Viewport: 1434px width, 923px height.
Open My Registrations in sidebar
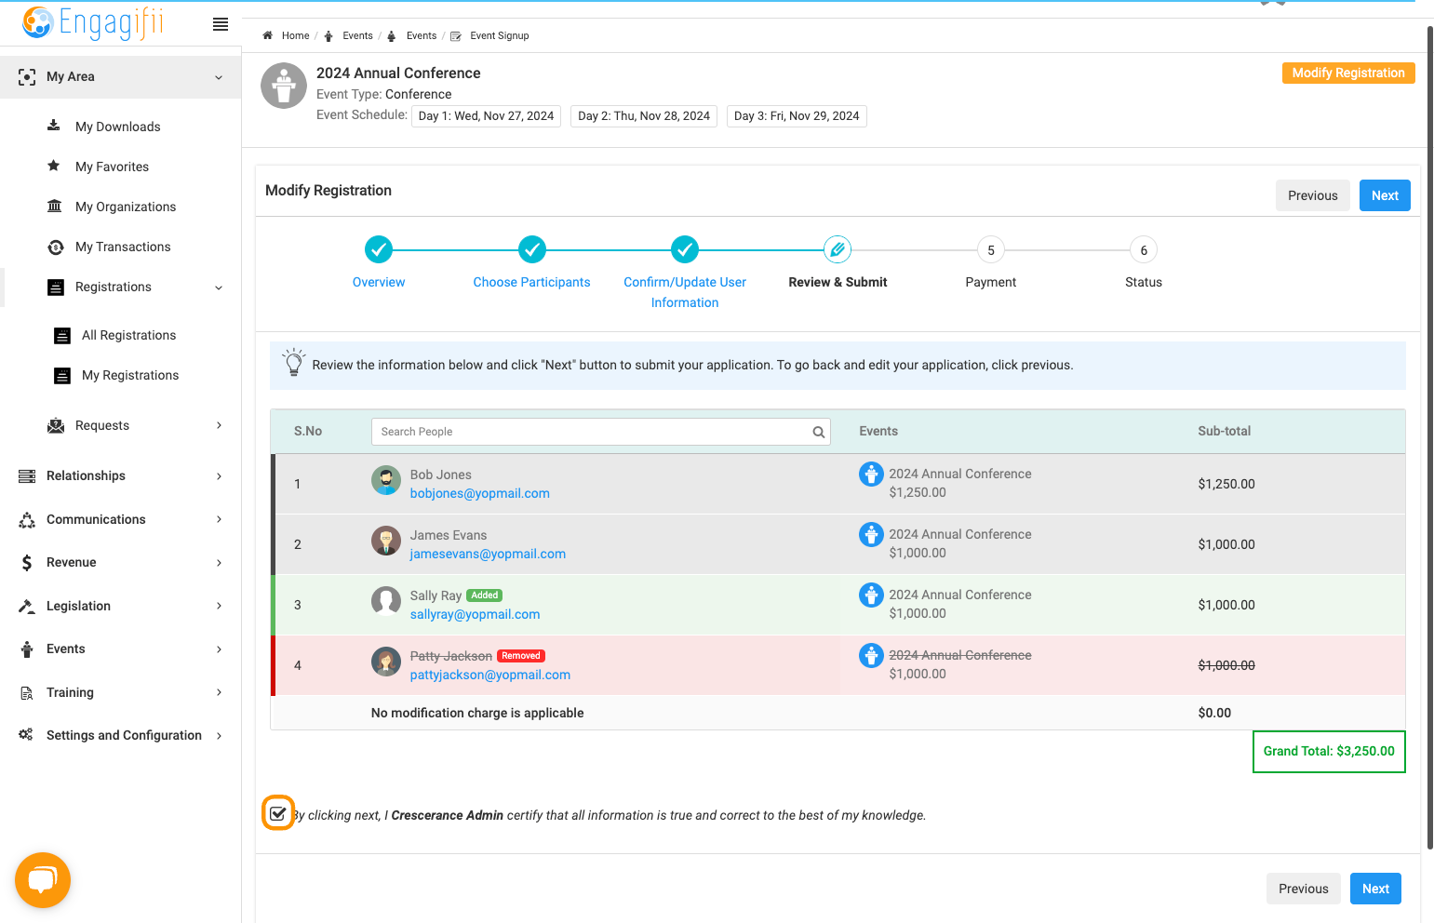[x=130, y=375]
